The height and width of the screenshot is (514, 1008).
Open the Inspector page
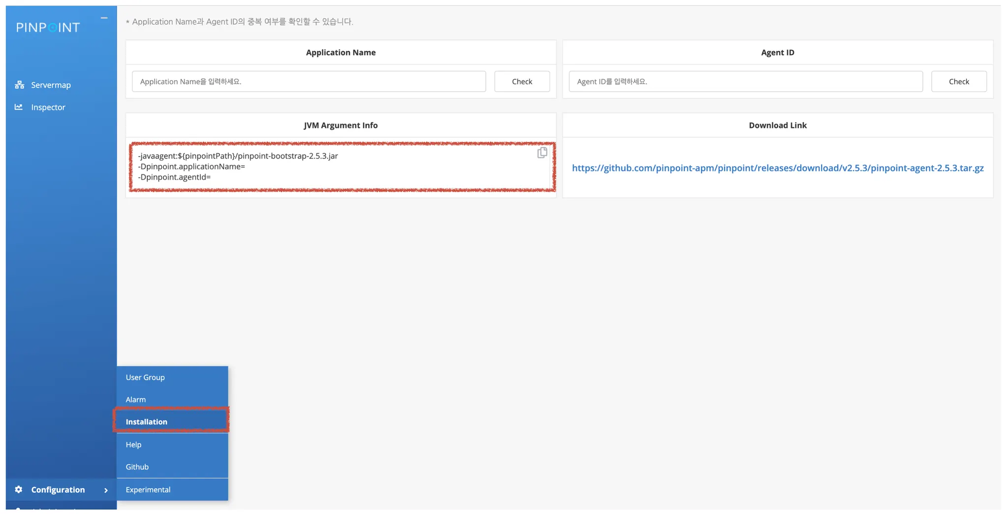pyautogui.click(x=48, y=107)
